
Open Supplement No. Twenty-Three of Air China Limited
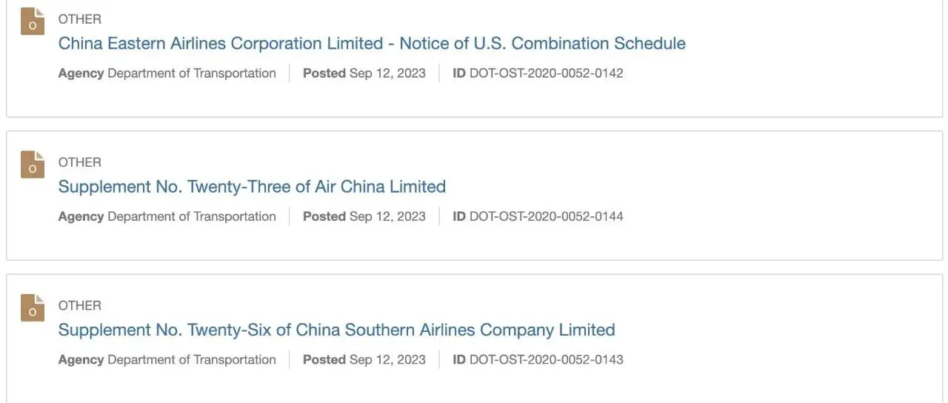(x=252, y=187)
